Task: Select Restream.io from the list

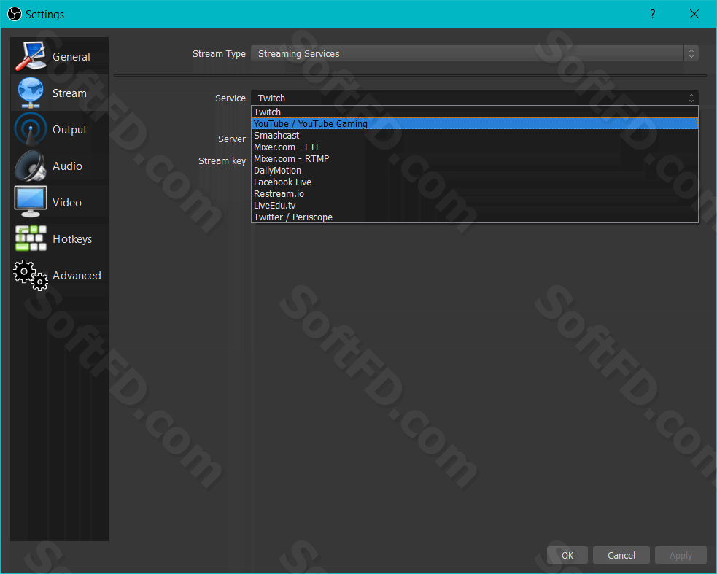Action: tap(475, 193)
